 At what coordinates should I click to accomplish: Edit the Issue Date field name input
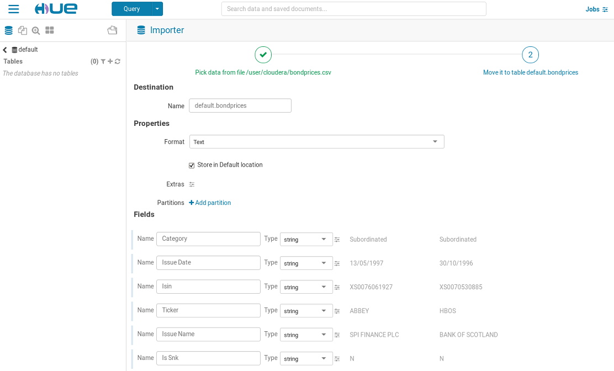[x=208, y=263]
